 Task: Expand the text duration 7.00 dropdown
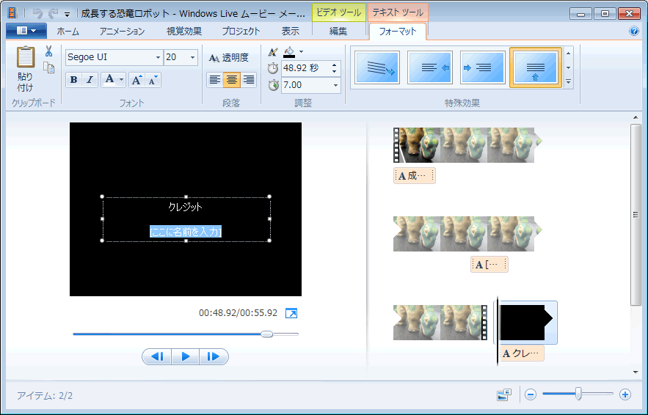pos(336,85)
